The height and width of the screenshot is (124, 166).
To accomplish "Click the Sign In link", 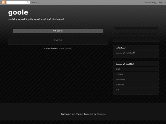I will coord(162,2).
